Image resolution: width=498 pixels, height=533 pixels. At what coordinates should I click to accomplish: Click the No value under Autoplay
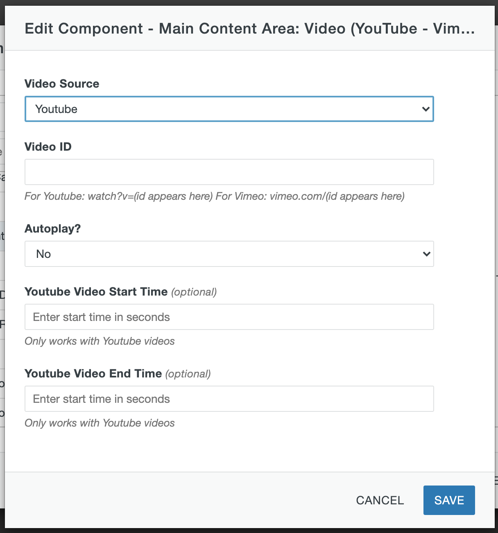tap(44, 254)
